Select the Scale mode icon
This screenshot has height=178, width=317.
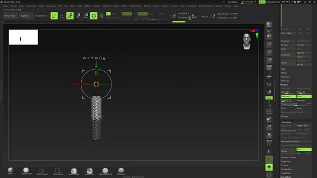pyautogui.click(x=78, y=16)
